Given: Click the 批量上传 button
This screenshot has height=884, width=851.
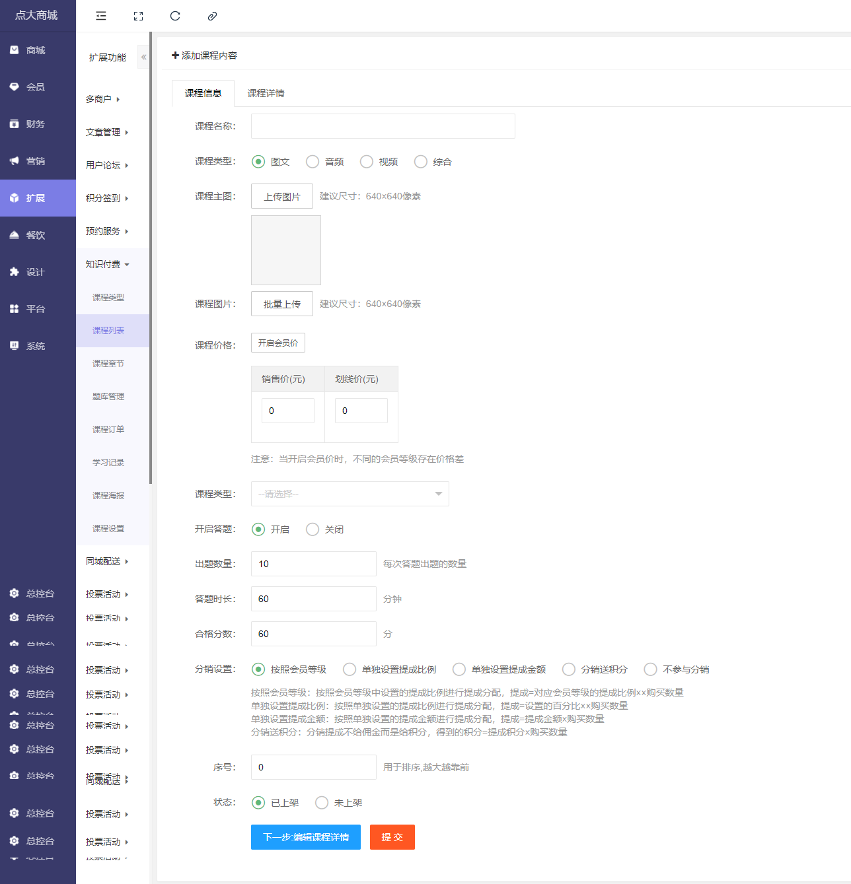Looking at the screenshot, I should (x=282, y=304).
